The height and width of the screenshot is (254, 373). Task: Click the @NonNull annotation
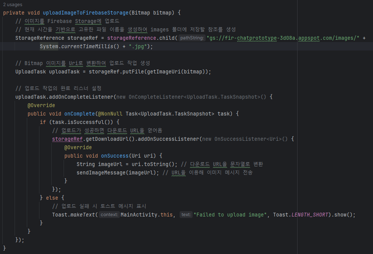(x=110, y=114)
